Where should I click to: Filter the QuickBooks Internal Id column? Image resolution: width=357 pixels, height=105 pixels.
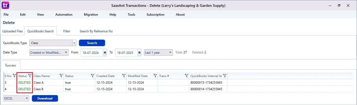tap(224, 76)
